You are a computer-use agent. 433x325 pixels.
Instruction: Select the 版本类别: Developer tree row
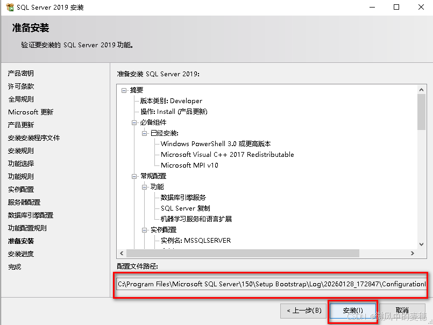pyautogui.click(x=171, y=101)
